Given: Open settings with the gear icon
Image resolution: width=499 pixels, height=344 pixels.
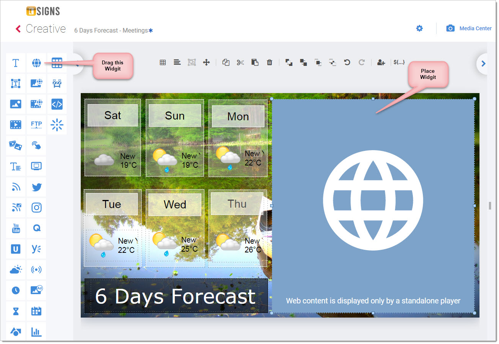Looking at the screenshot, I should 419,28.
